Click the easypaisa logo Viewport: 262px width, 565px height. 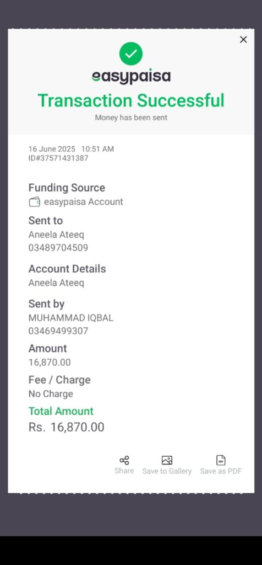pyautogui.click(x=131, y=76)
